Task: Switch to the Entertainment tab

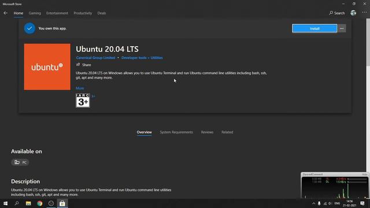Action: click(x=57, y=13)
